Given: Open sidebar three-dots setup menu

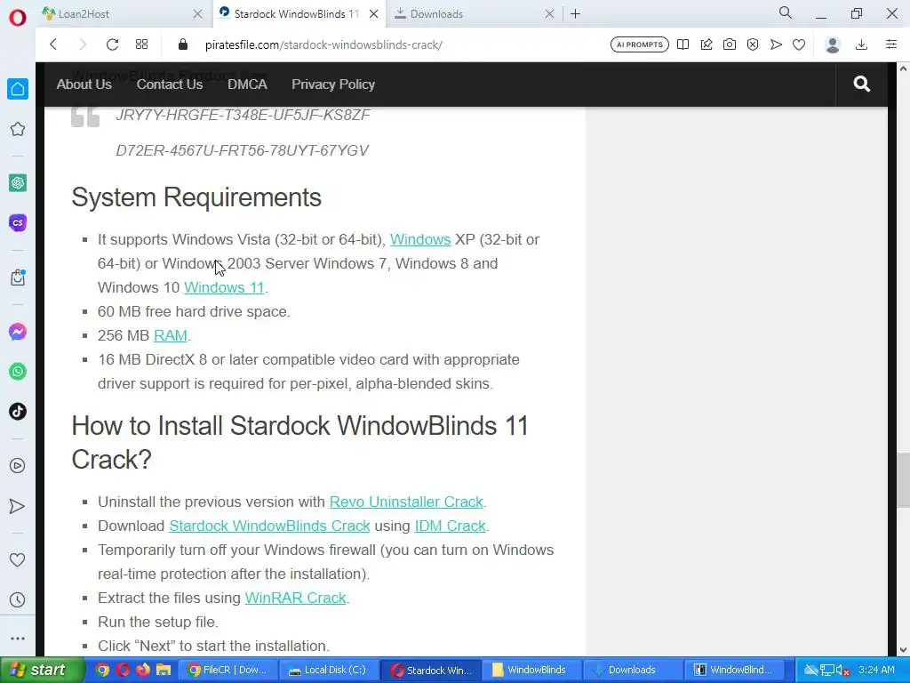Looking at the screenshot, I should pyautogui.click(x=18, y=639).
